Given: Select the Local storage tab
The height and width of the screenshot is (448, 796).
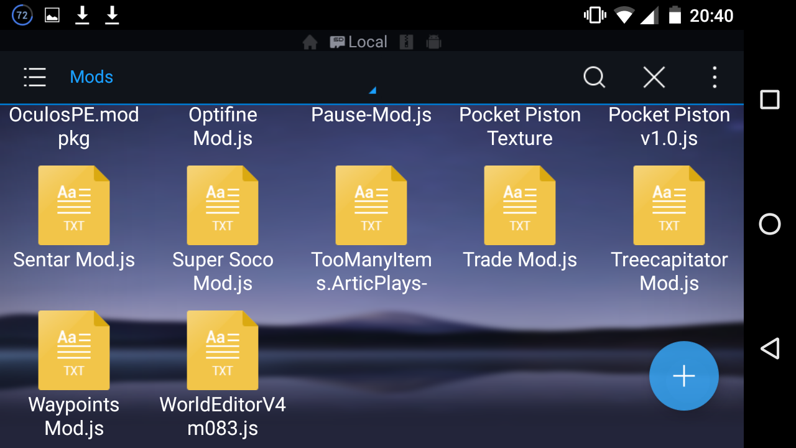Looking at the screenshot, I should pos(358,42).
